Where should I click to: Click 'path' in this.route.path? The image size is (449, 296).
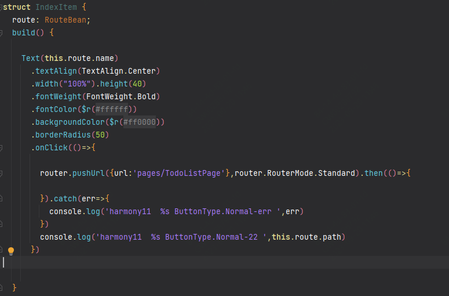pos(332,237)
